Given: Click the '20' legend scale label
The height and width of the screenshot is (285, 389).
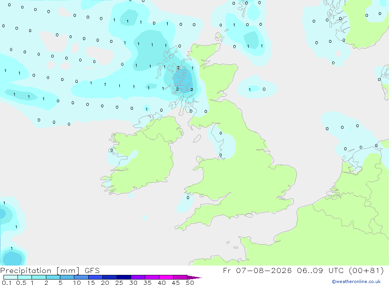Looking at the screenshot, I should coord(105,283).
